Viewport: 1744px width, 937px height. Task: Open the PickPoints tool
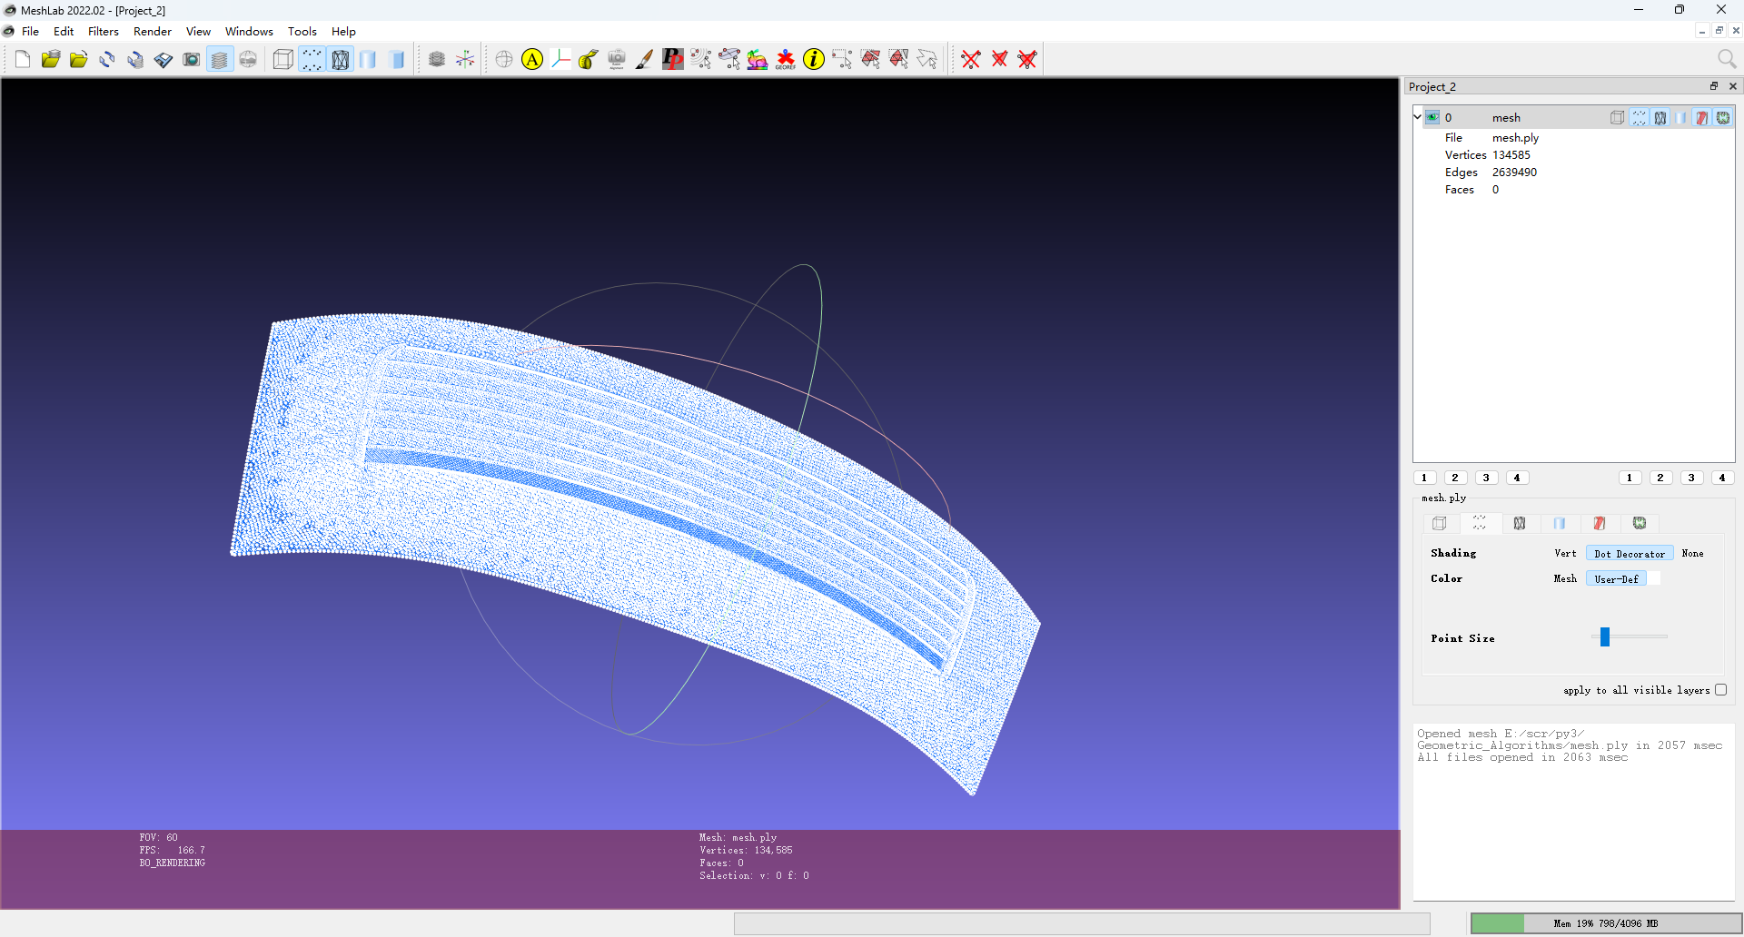(673, 60)
